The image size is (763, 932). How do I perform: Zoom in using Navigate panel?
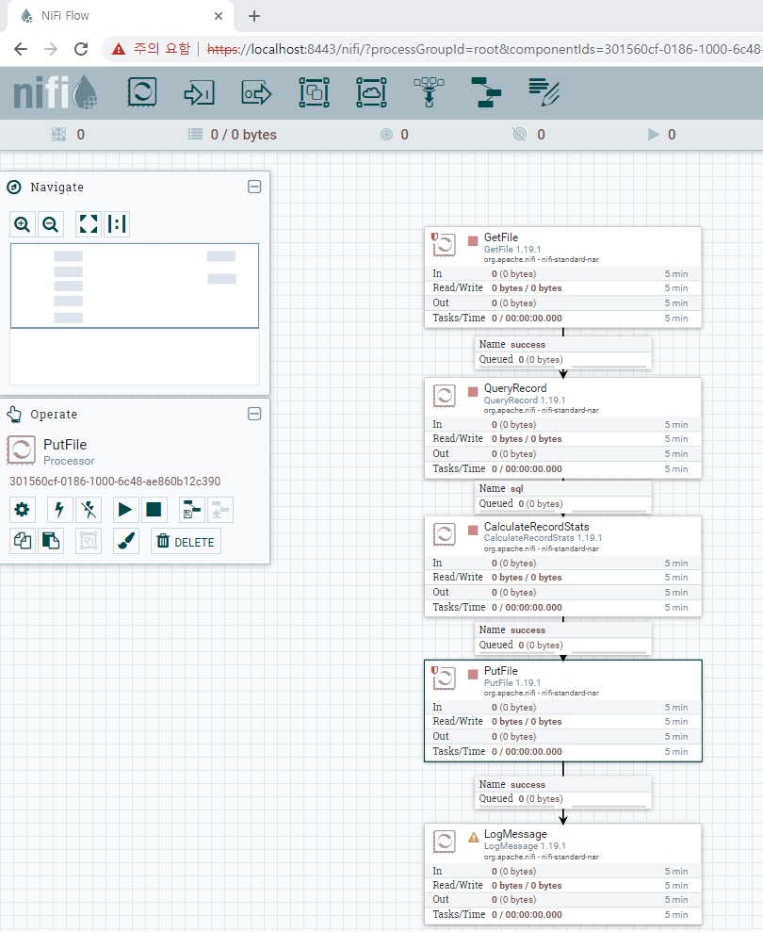[x=23, y=224]
